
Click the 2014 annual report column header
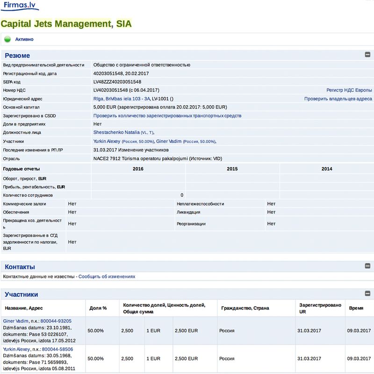[x=327, y=169]
